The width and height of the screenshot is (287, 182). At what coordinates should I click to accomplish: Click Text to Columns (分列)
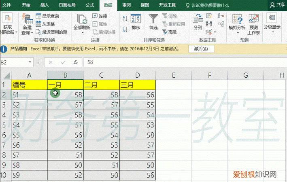[x=198, y=22]
